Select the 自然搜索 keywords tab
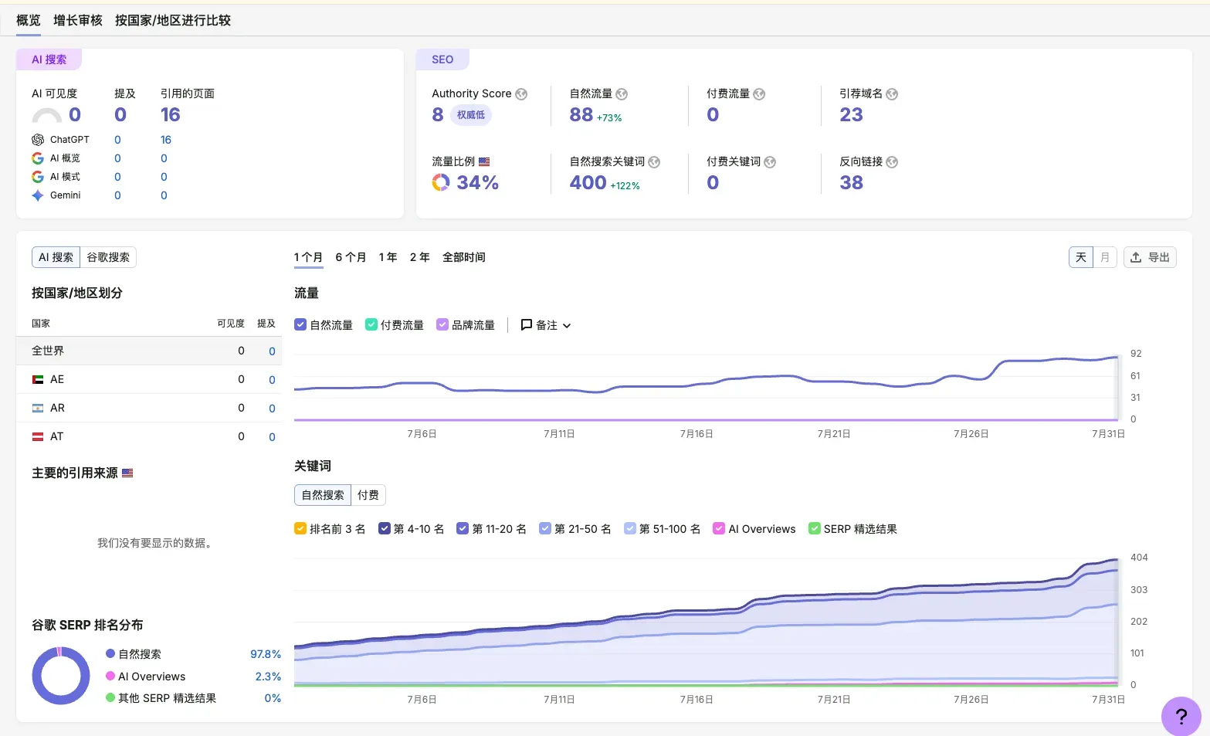 pos(323,495)
